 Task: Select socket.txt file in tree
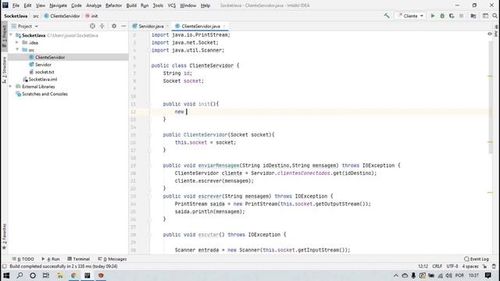[x=45, y=72]
